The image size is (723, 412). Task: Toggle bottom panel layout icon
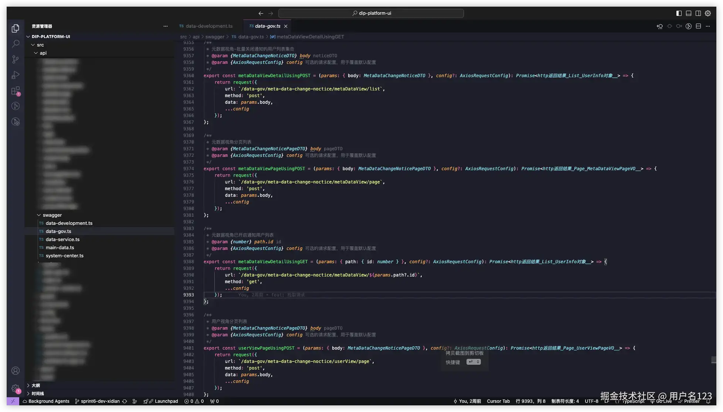689,13
